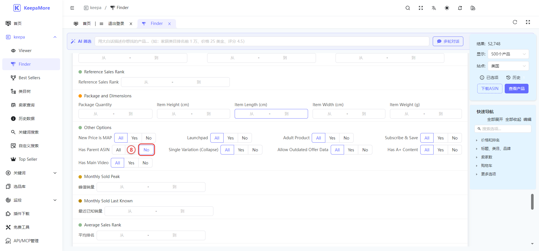Image resolution: width=539 pixels, height=251 pixels.
Task: Click the 多轮对话 button
Action: [448, 41]
